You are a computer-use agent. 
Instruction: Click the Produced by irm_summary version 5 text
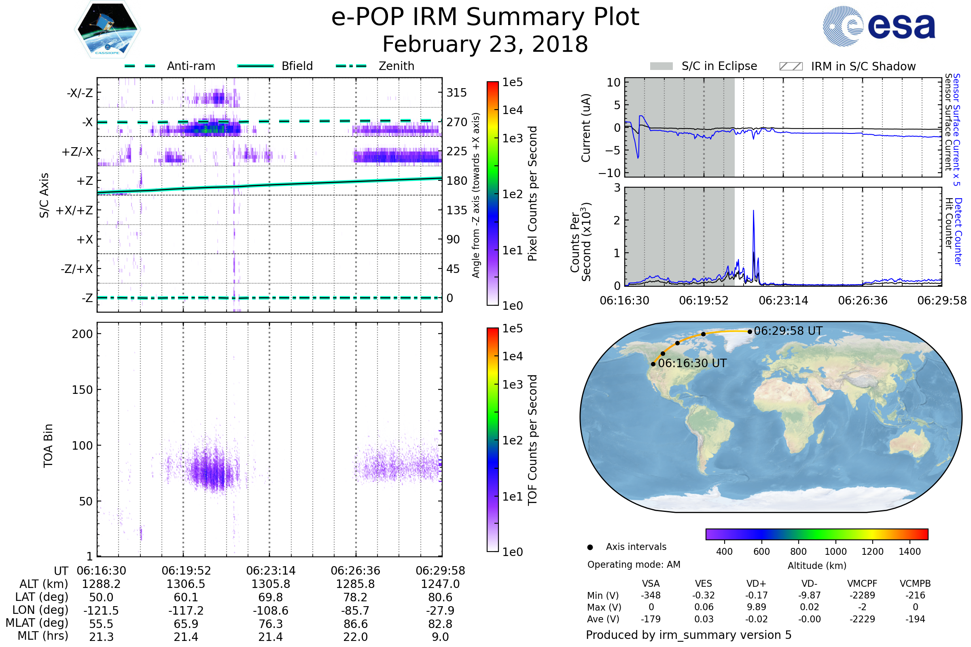(688, 634)
